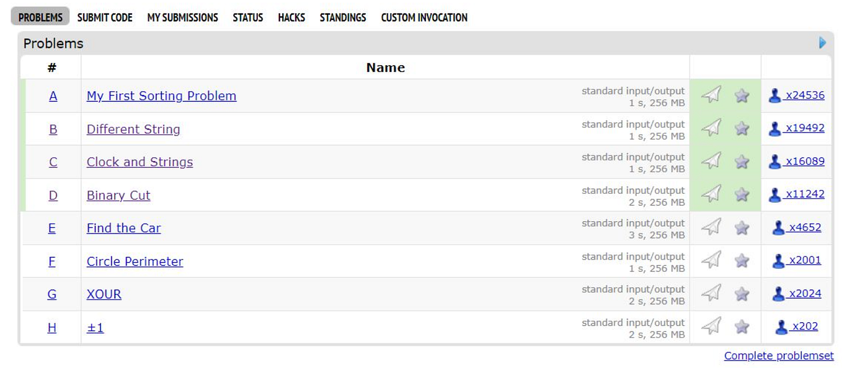Expand the Problems panel with blue arrow
The image size is (842, 368).
823,43
